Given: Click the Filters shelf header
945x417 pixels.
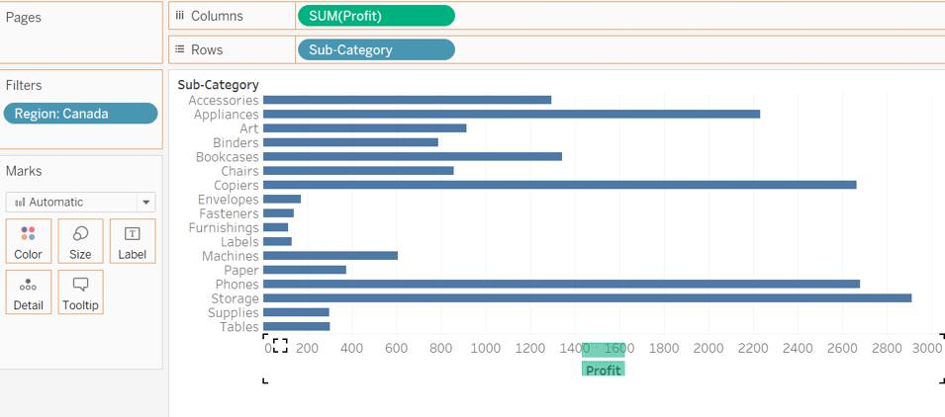Looking at the screenshot, I should (x=24, y=86).
